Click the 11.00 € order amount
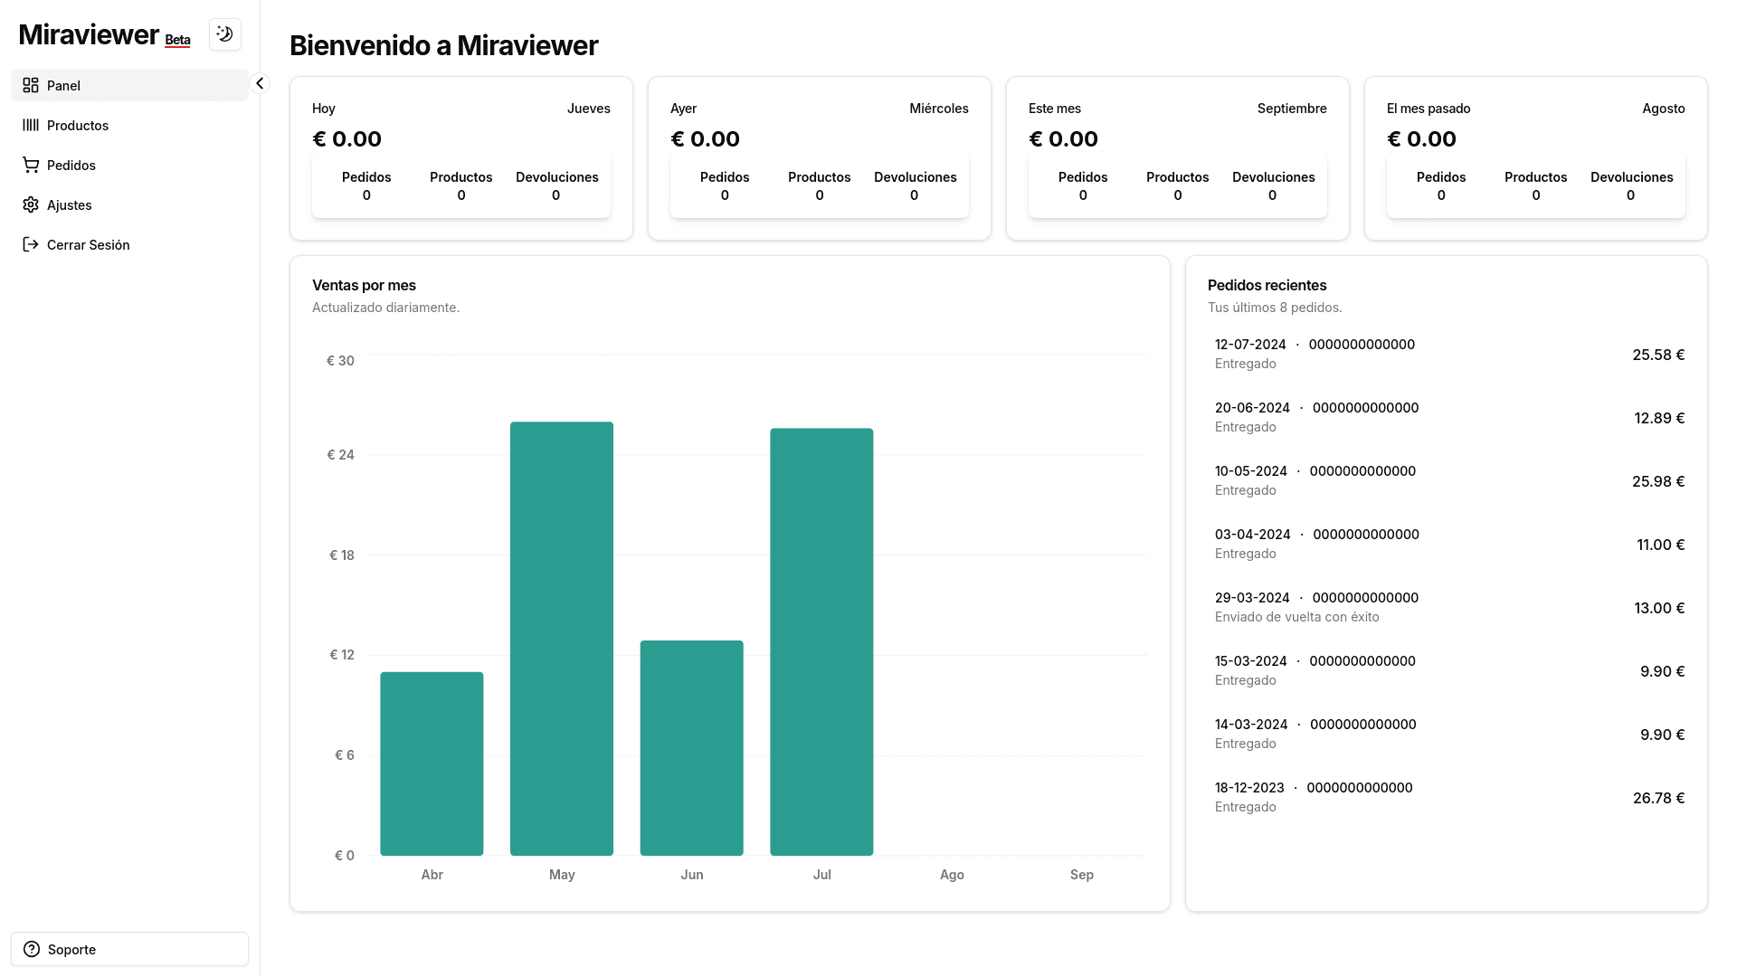 pos(1660,545)
